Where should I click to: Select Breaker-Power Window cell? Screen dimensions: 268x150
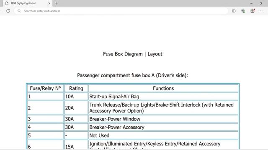pos(163,119)
